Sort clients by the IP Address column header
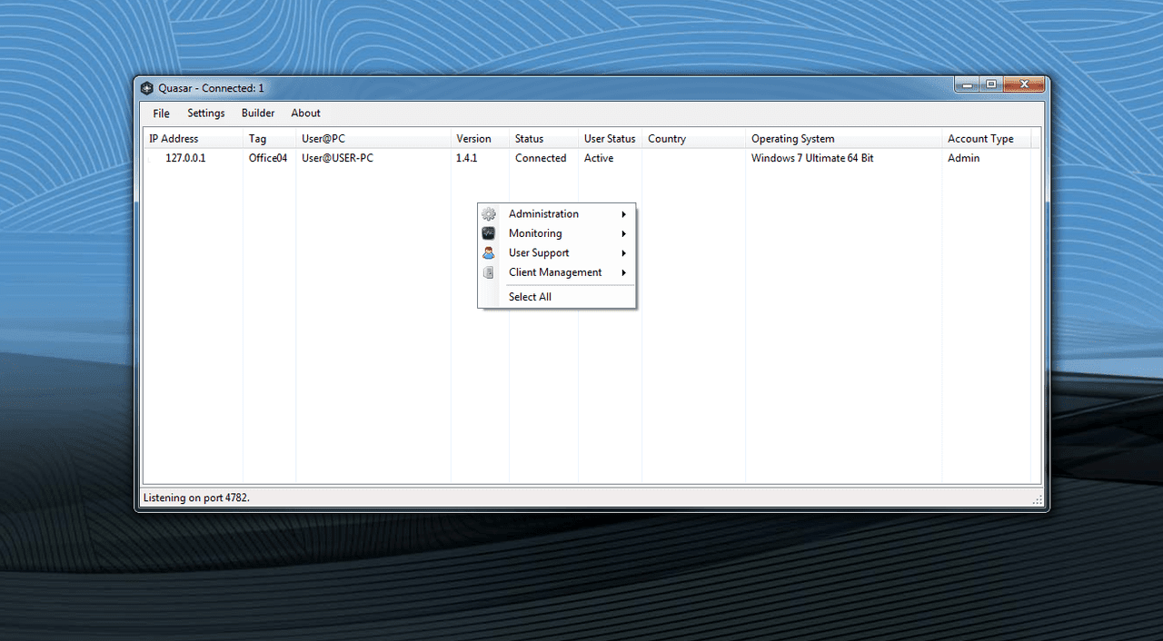1163x641 pixels. tap(174, 139)
